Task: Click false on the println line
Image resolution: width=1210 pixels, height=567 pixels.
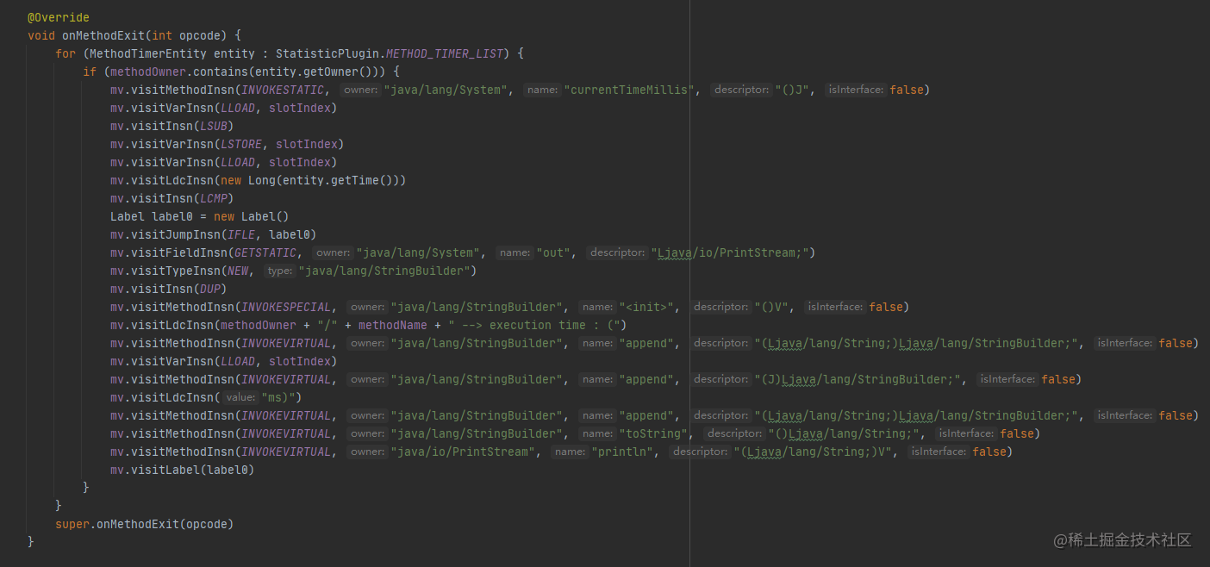Action: 989,452
